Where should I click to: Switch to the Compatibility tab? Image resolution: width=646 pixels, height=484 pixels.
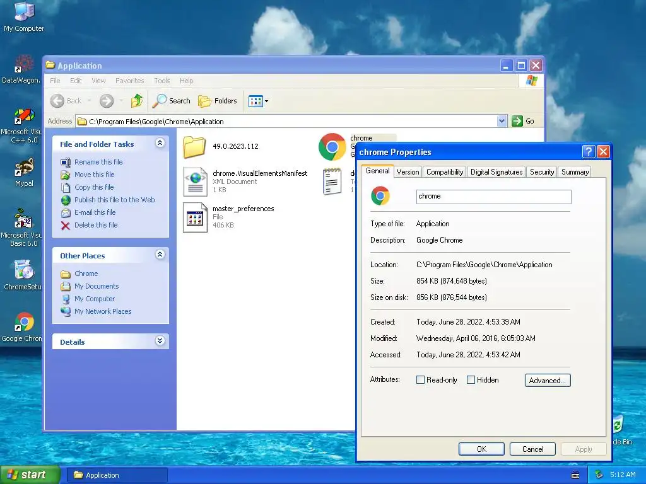(445, 172)
